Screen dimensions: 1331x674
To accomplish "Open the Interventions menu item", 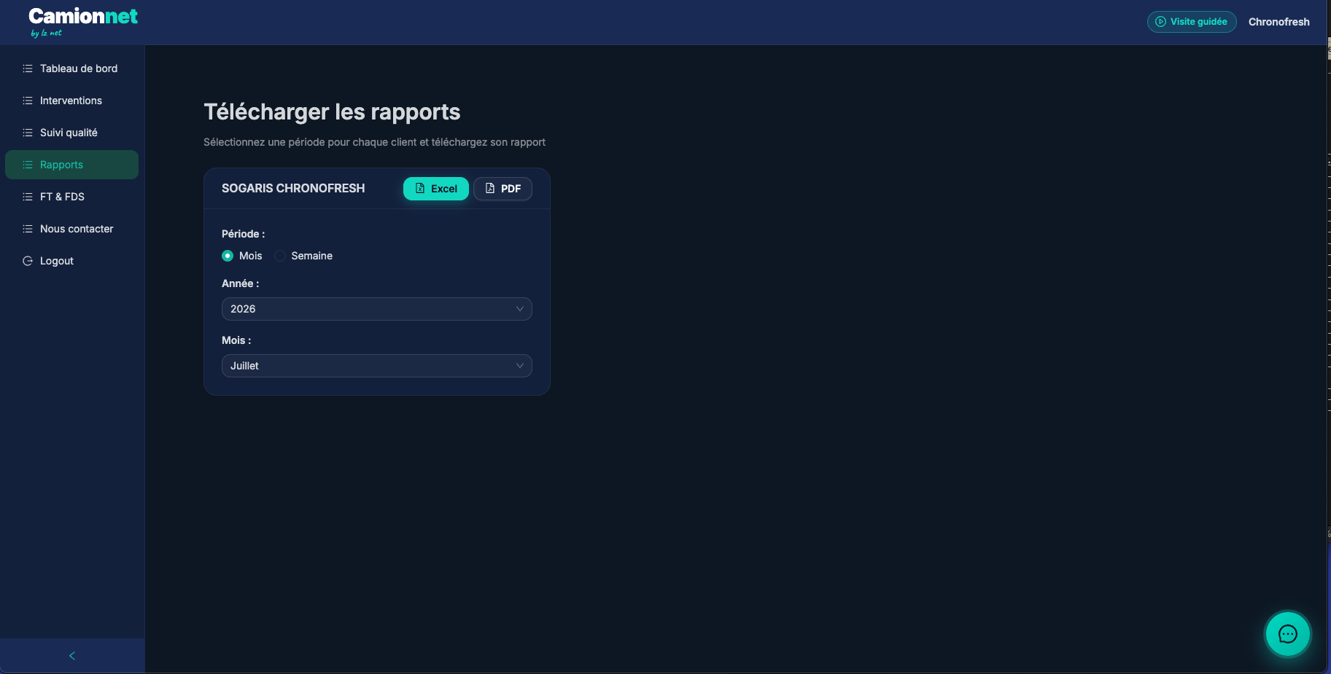I will (71, 101).
